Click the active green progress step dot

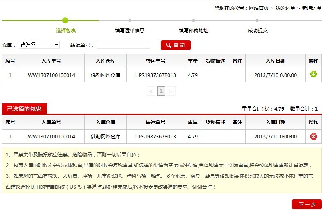65,20
